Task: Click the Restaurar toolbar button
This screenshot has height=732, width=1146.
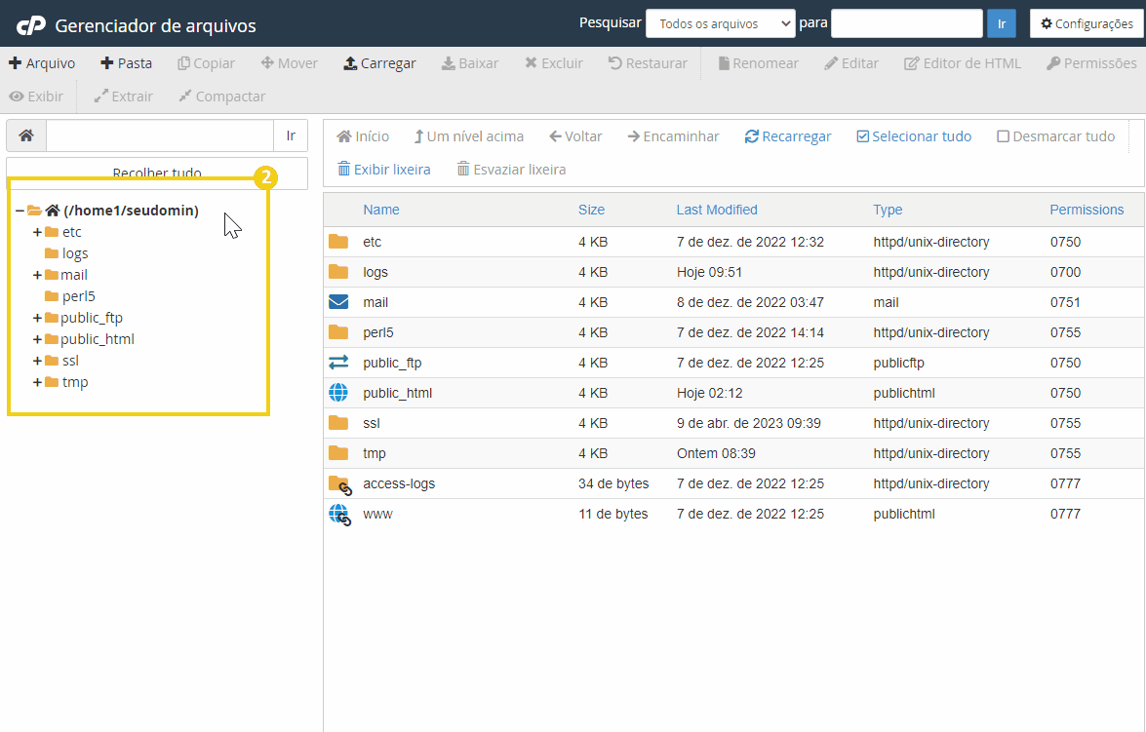Action: tap(648, 63)
